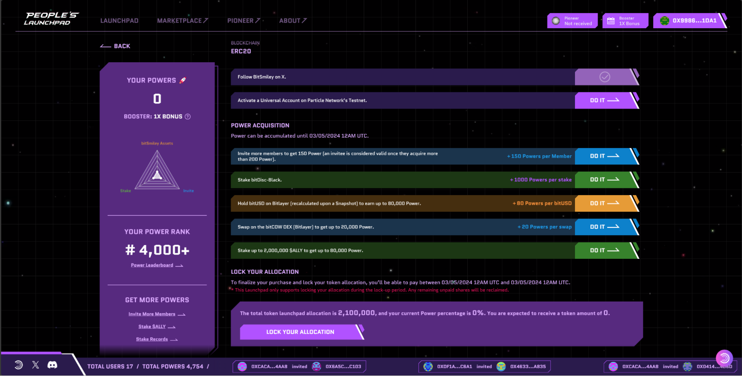The height and width of the screenshot is (376, 742).
Task: Click the '0X4633...A835' ticker address
Action: coord(528,367)
